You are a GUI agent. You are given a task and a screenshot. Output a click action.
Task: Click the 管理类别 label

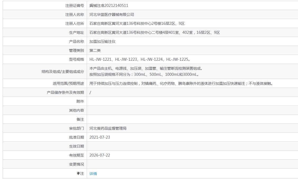click(76, 50)
